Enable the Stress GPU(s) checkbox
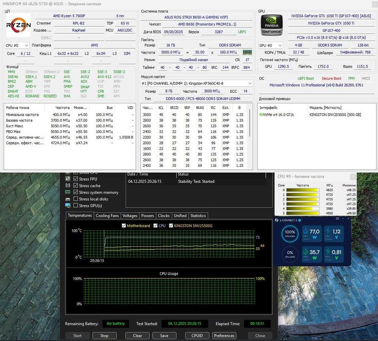 76,205
